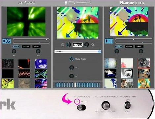155x119 pixels.
Task: Click the contrast half-circle icon
Action: (x=93, y=45)
